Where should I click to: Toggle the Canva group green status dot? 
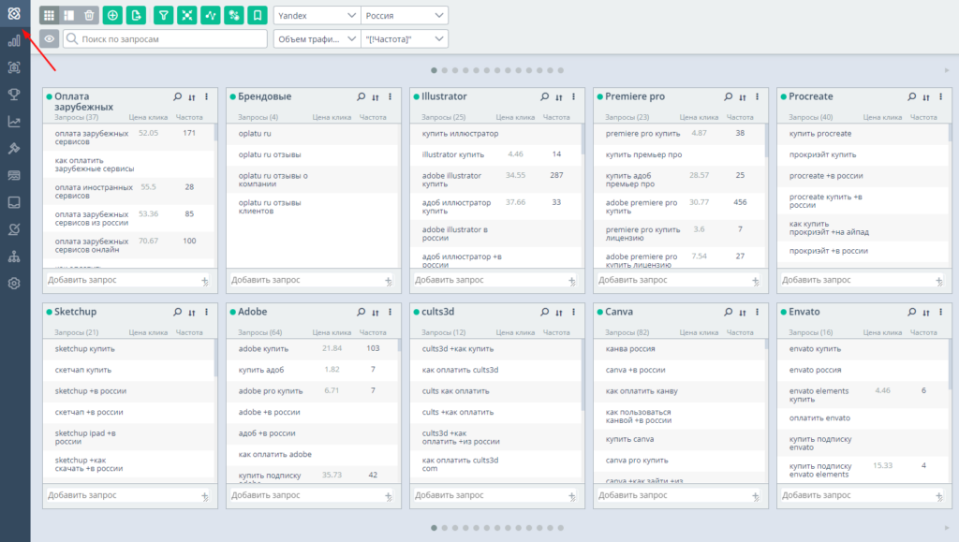pos(600,312)
